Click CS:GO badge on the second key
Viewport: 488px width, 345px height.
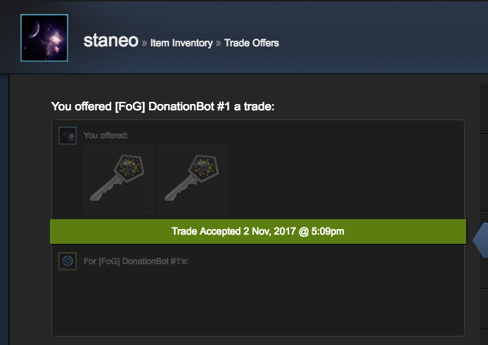pos(204,168)
